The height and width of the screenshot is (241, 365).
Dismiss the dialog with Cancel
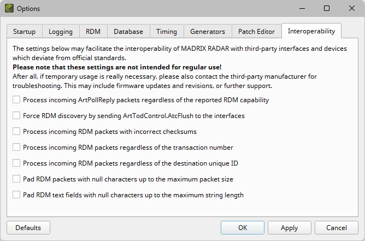[337, 227]
